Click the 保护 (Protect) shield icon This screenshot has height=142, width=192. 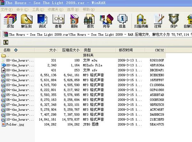(174, 19)
